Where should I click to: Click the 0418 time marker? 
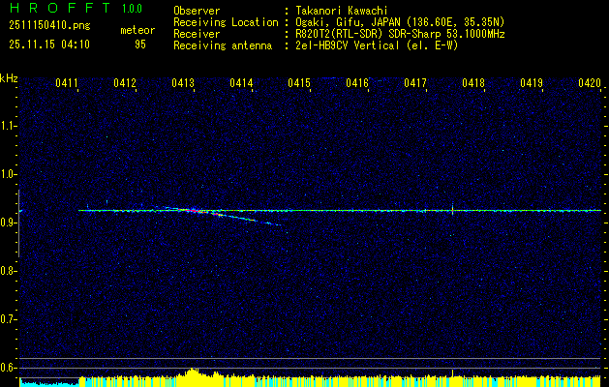click(x=473, y=84)
